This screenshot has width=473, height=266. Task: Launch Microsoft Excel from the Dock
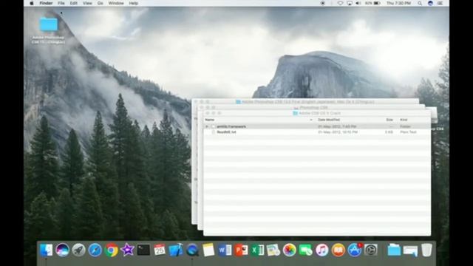[x=257, y=250]
